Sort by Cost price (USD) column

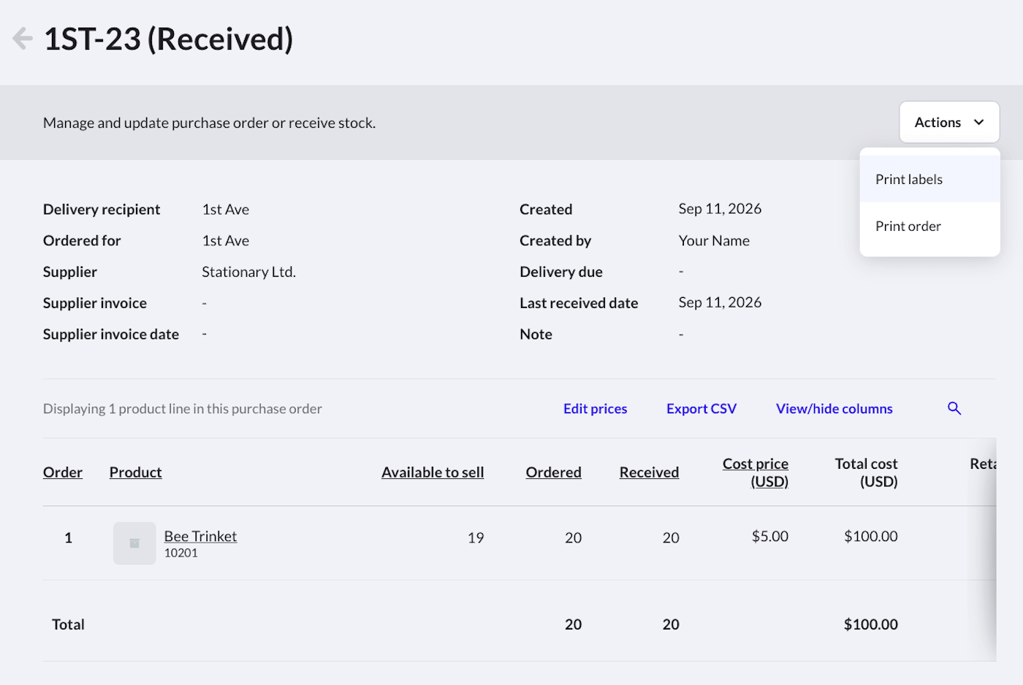(x=756, y=472)
